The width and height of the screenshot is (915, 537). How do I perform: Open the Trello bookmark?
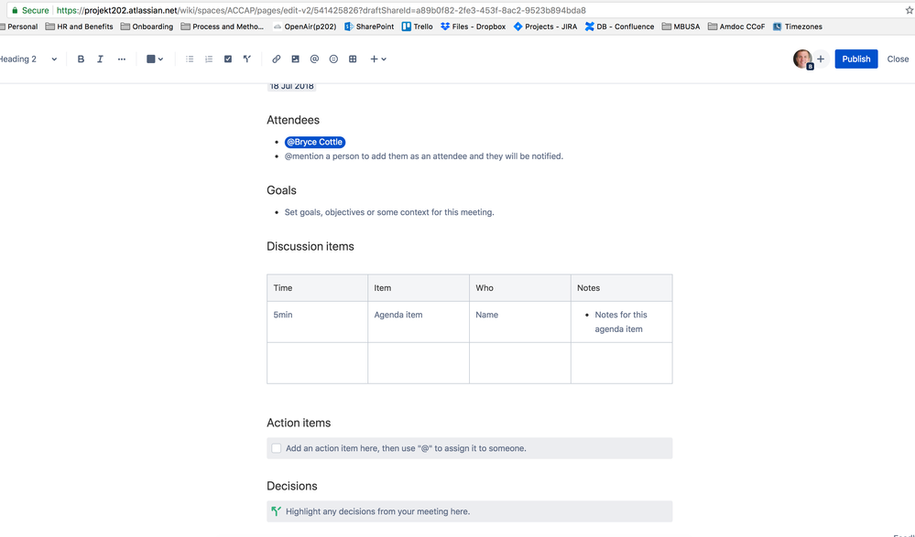click(417, 27)
